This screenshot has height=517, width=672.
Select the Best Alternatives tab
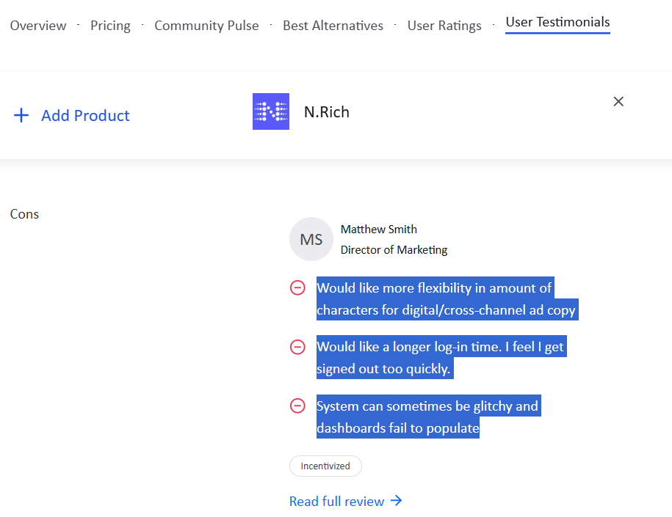click(333, 26)
